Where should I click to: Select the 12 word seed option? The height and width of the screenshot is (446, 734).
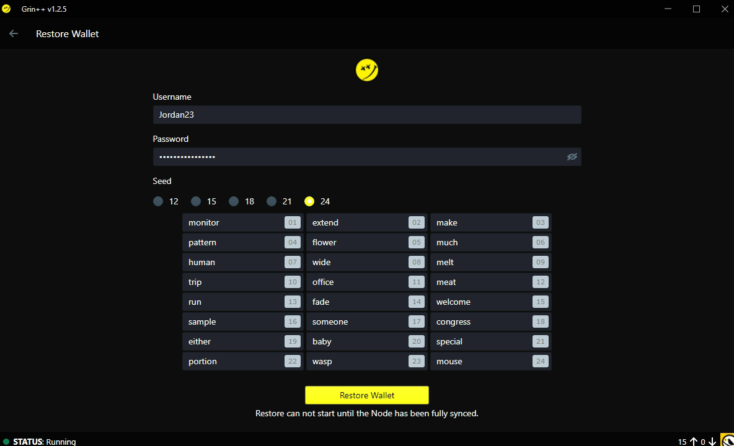pos(158,201)
